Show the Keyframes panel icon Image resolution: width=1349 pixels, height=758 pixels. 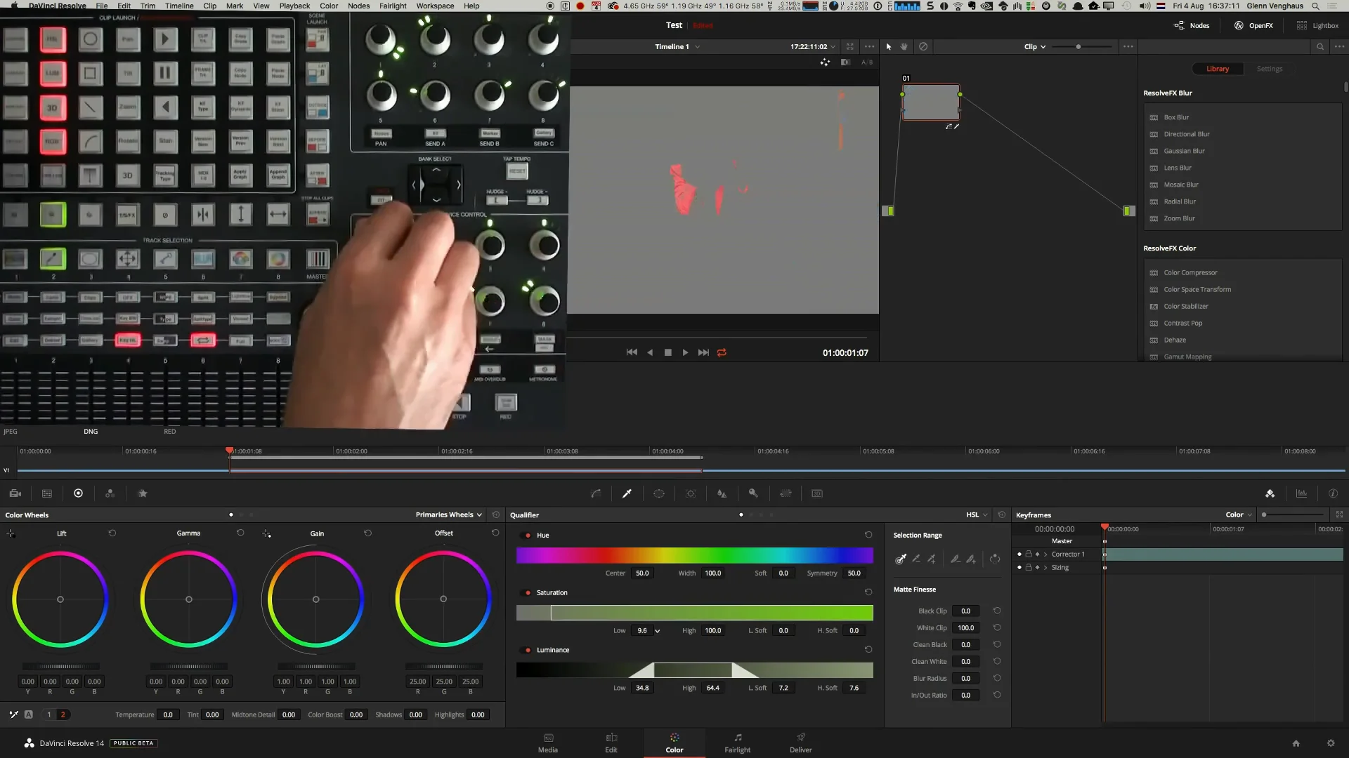1270,493
